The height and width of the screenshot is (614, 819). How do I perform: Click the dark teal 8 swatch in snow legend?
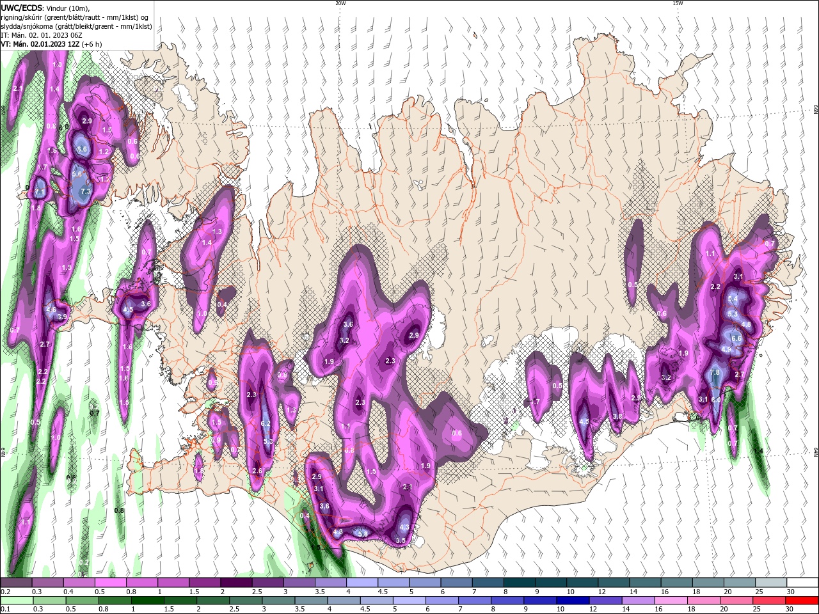click(x=519, y=583)
